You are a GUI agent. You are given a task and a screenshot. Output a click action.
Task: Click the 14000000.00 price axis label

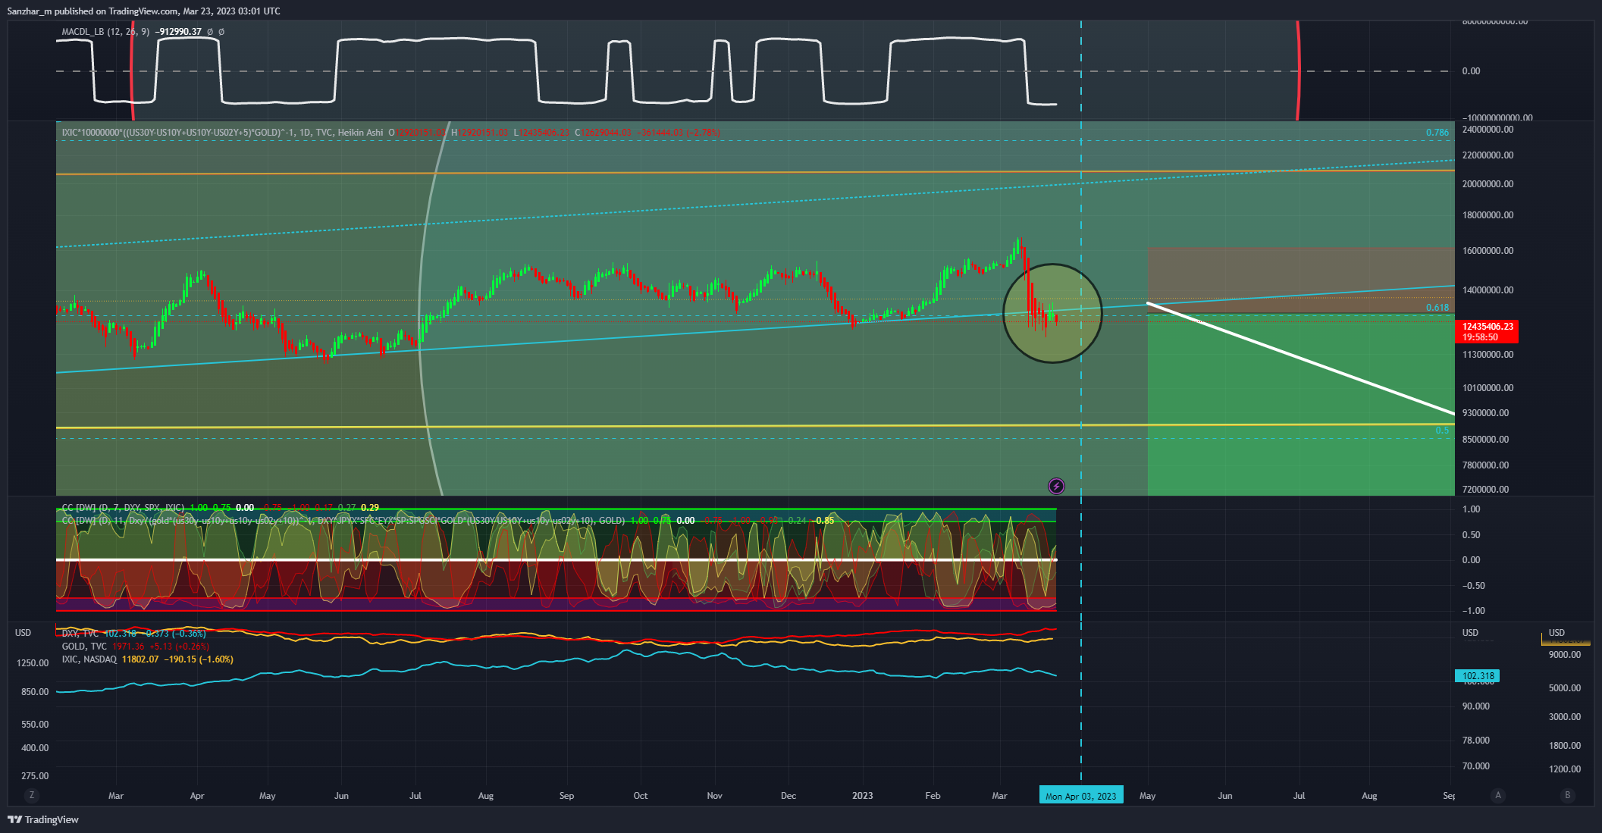[x=1488, y=290]
